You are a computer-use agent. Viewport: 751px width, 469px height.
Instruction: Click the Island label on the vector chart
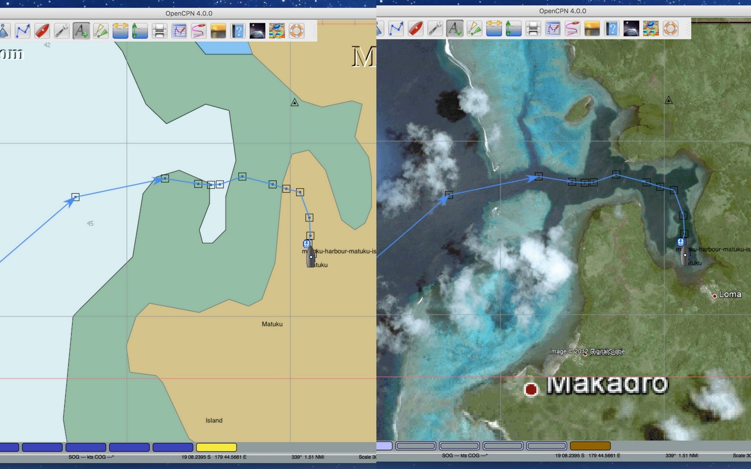pyautogui.click(x=214, y=421)
